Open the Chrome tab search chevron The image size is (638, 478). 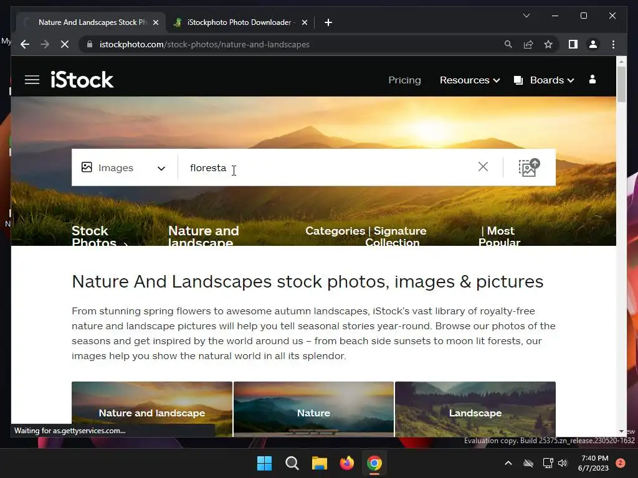coord(526,16)
